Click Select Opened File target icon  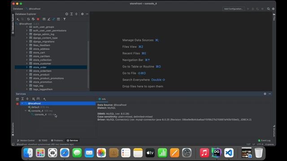[x=67, y=14]
